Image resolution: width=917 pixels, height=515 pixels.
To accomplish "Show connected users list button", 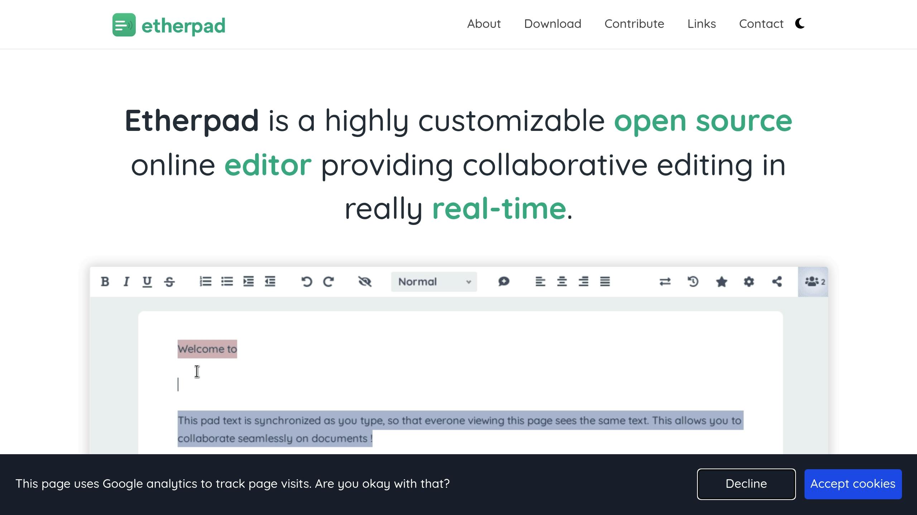I will pyautogui.click(x=813, y=282).
